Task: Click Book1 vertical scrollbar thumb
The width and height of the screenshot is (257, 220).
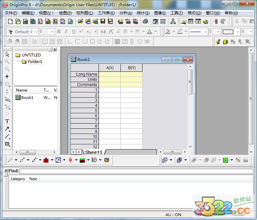Action: click(x=190, y=82)
